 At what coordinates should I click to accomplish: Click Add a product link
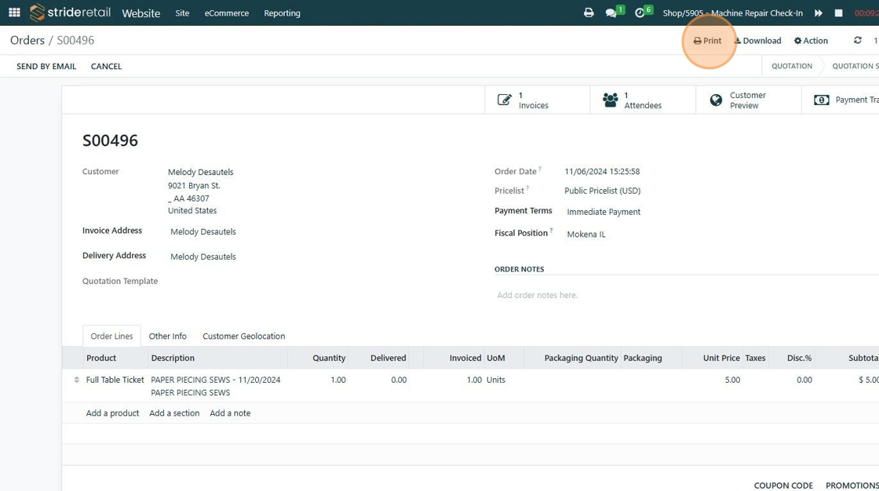113,413
